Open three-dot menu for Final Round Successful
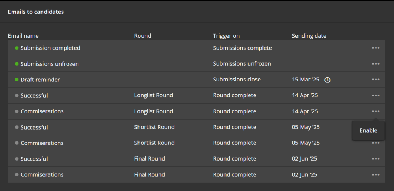Image resolution: width=394 pixels, height=191 pixels. (x=376, y=159)
